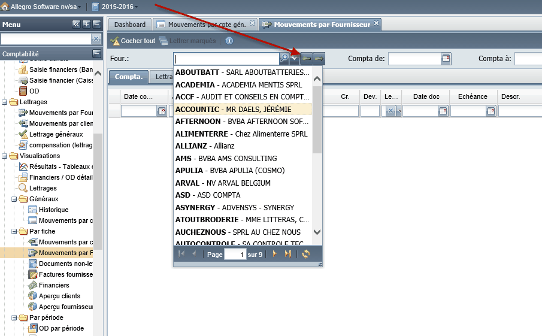The height and width of the screenshot is (336, 542).
Task: Collapse the Généraux tree folder
Action: [14, 199]
